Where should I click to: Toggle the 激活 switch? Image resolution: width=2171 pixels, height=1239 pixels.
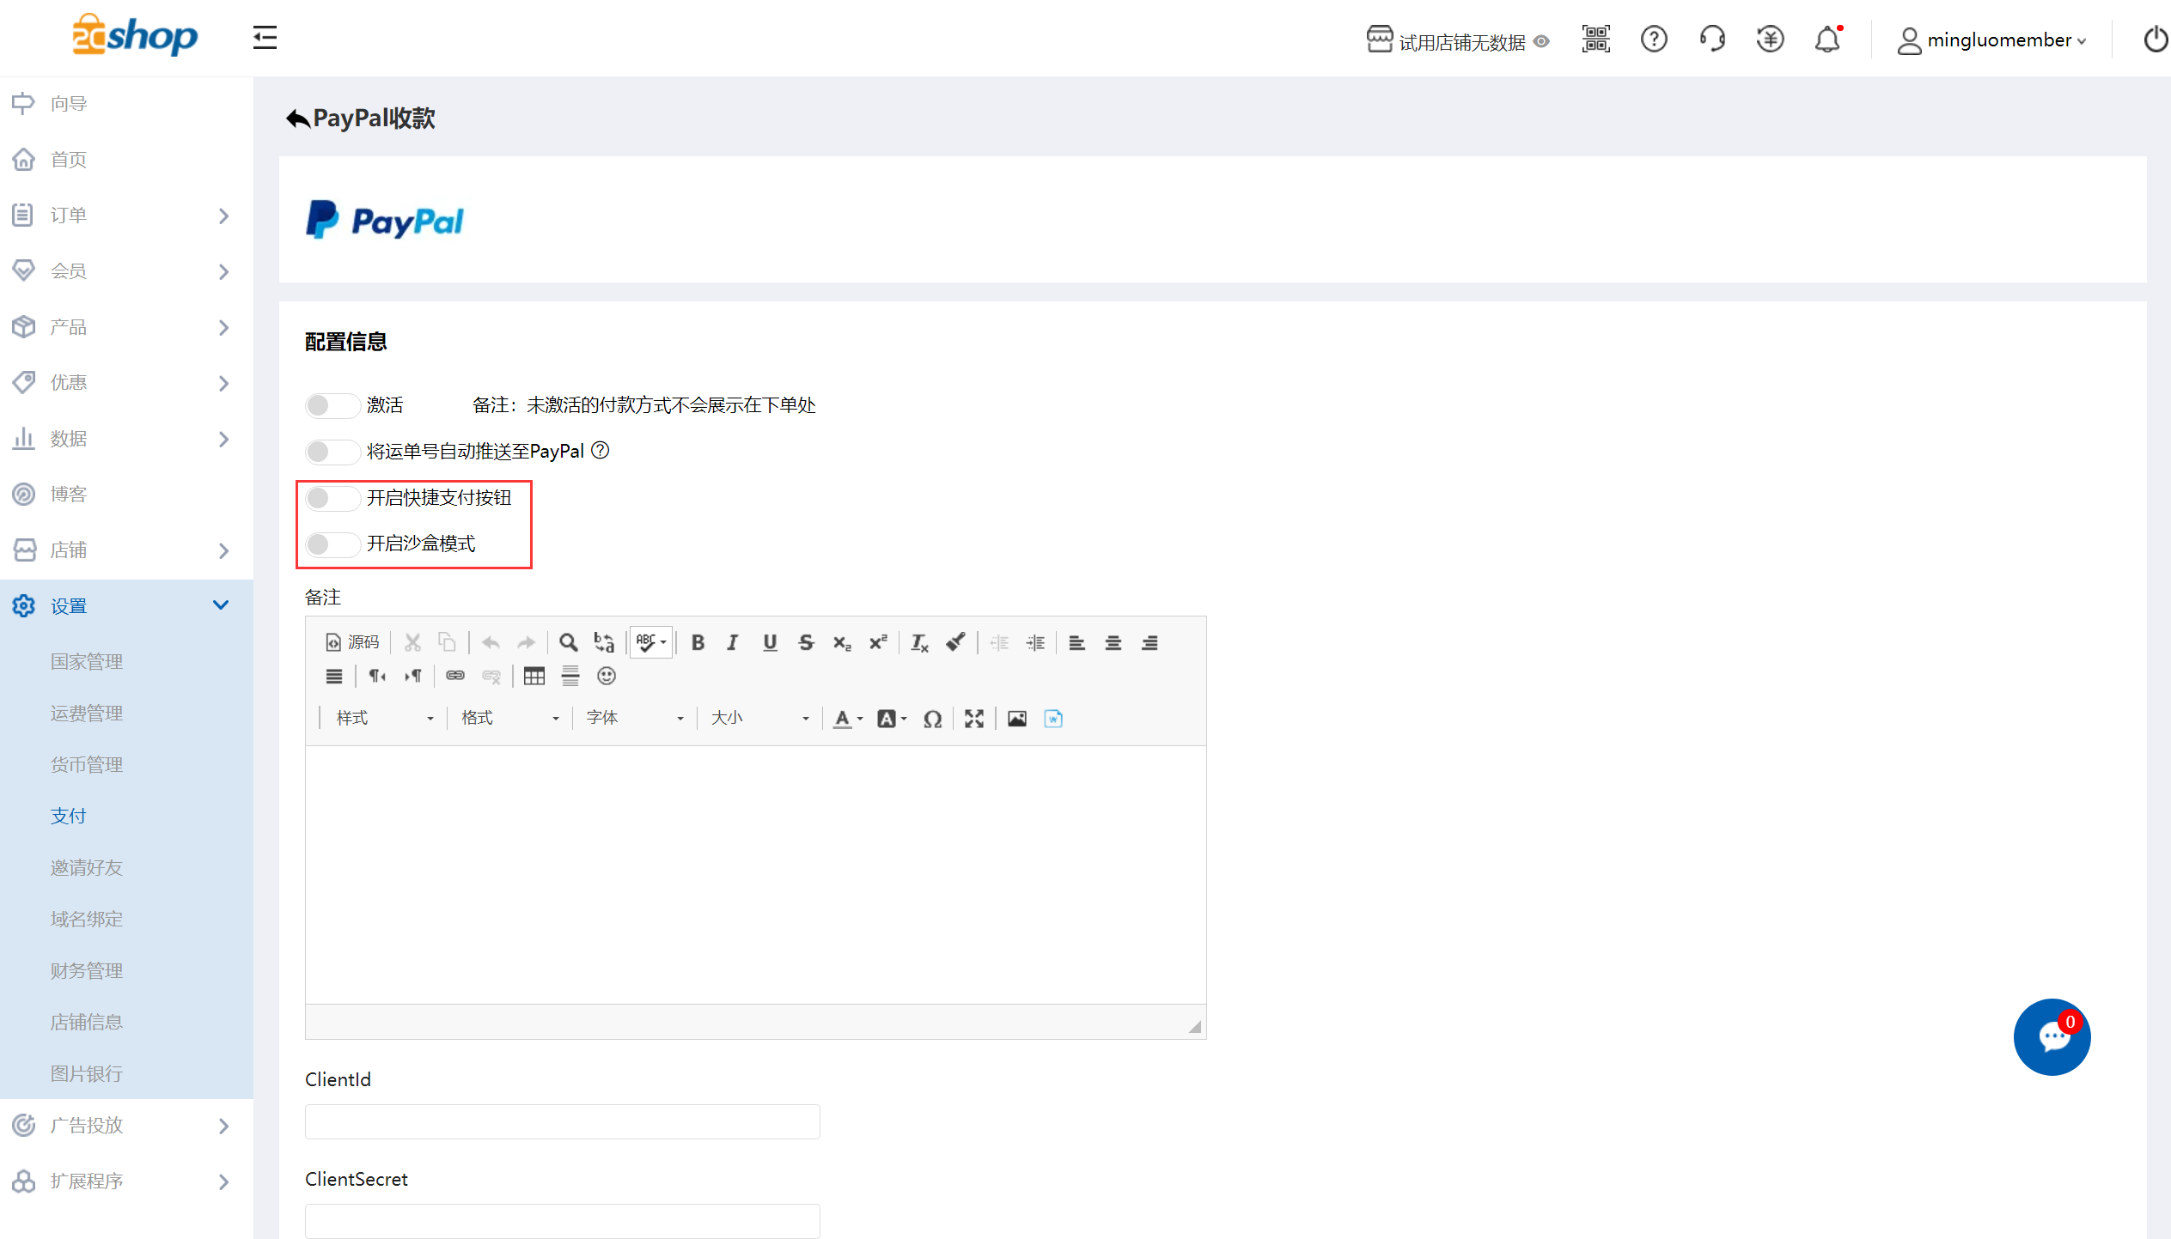click(x=332, y=405)
